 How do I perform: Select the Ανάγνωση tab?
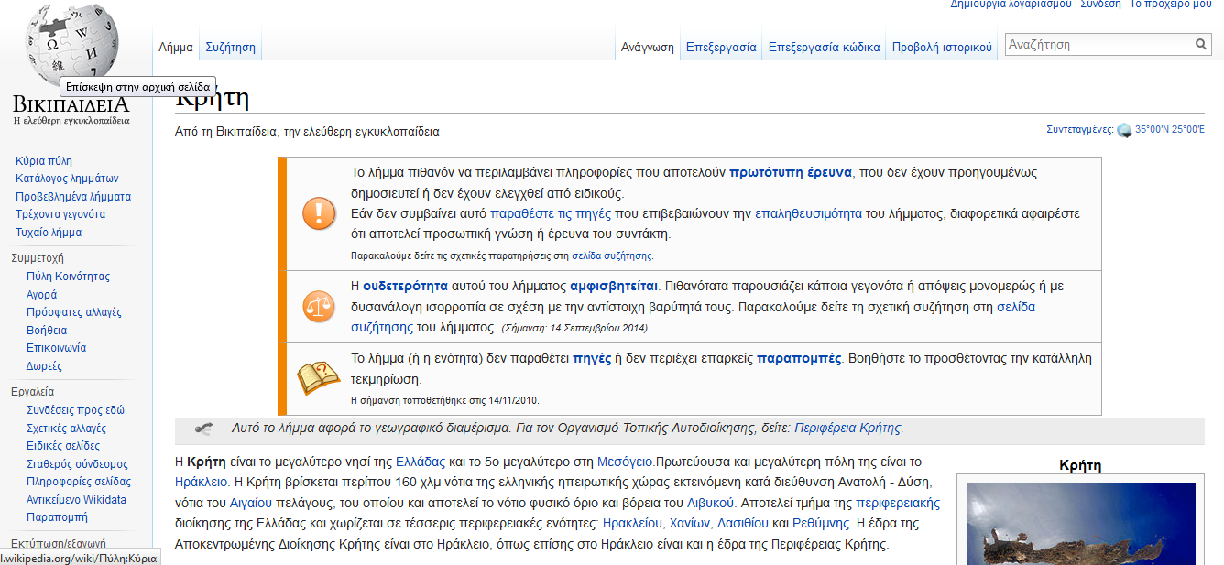click(647, 47)
